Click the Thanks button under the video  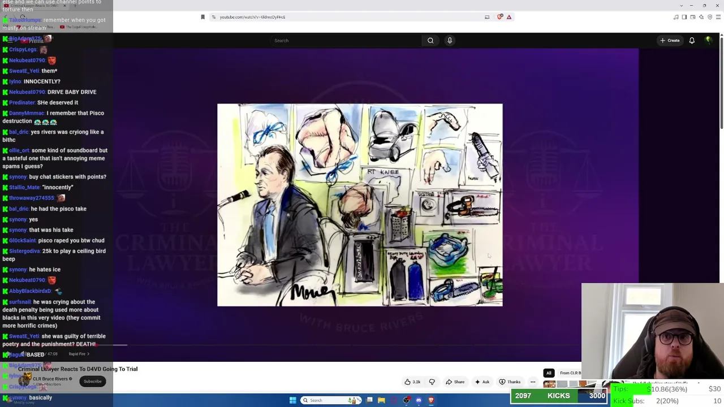(510, 382)
